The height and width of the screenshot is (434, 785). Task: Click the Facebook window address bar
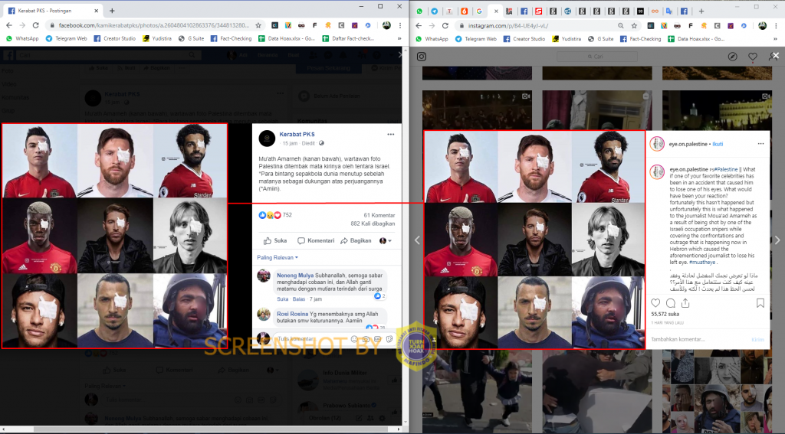pyautogui.click(x=154, y=25)
